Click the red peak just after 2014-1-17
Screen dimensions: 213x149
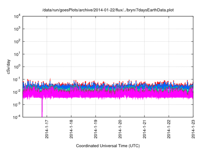click(x=50, y=80)
